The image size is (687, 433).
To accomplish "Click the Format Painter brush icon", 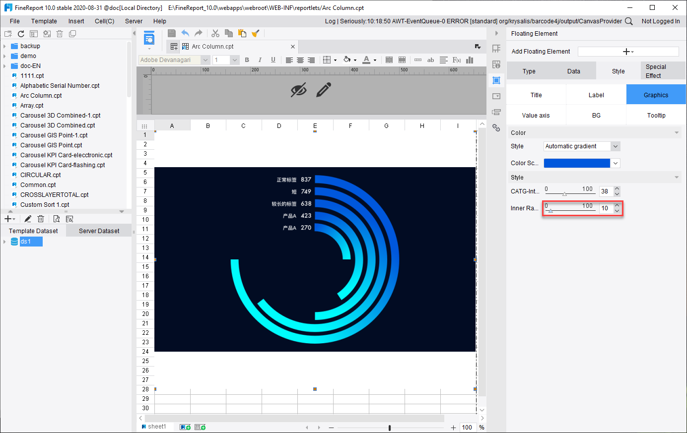I will 256,33.
